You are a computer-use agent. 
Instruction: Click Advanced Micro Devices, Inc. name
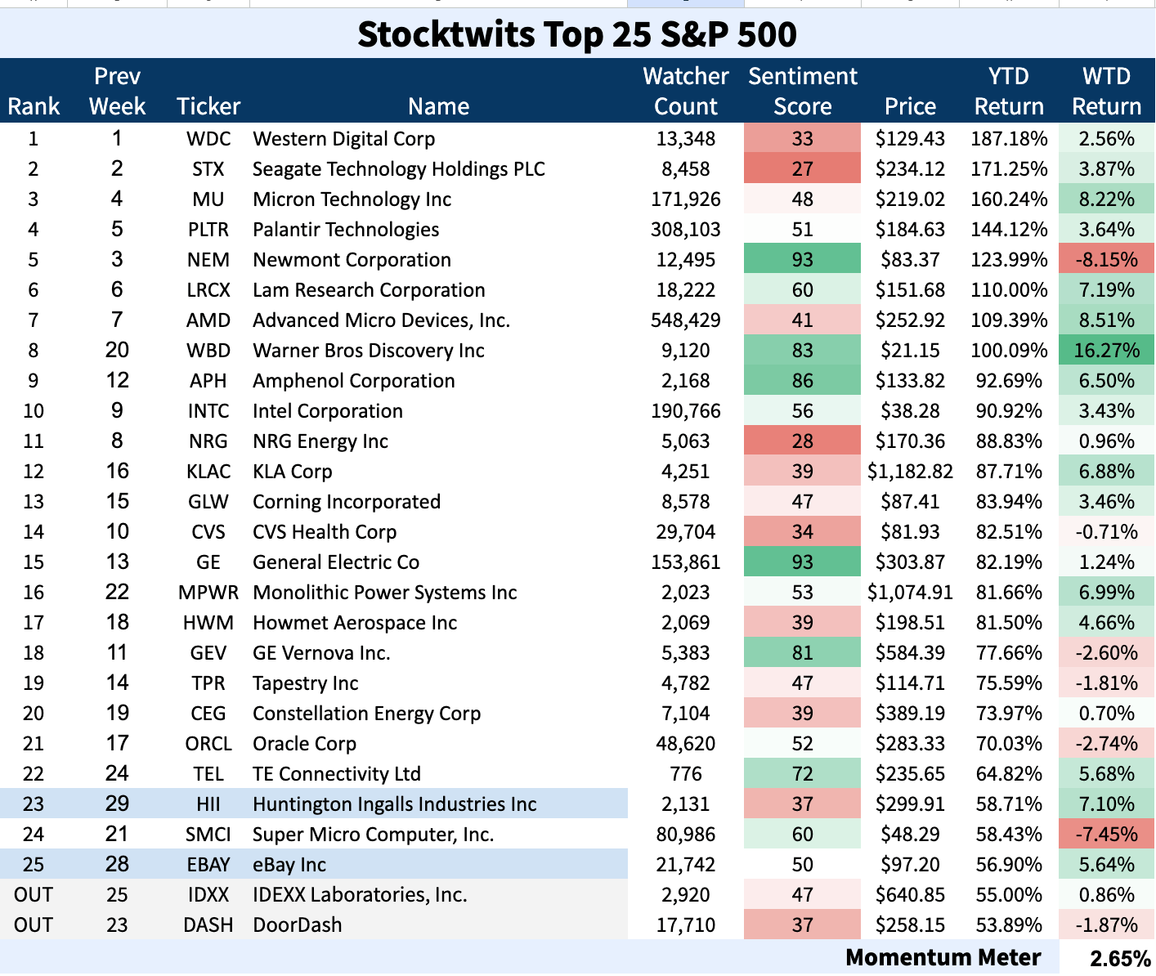(382, 320)
